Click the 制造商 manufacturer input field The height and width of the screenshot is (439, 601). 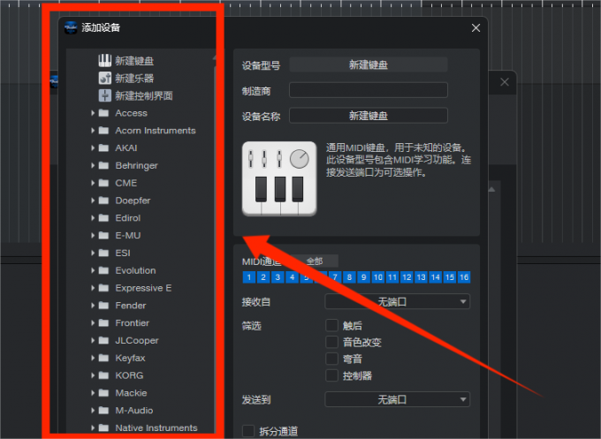click(368, 90)
